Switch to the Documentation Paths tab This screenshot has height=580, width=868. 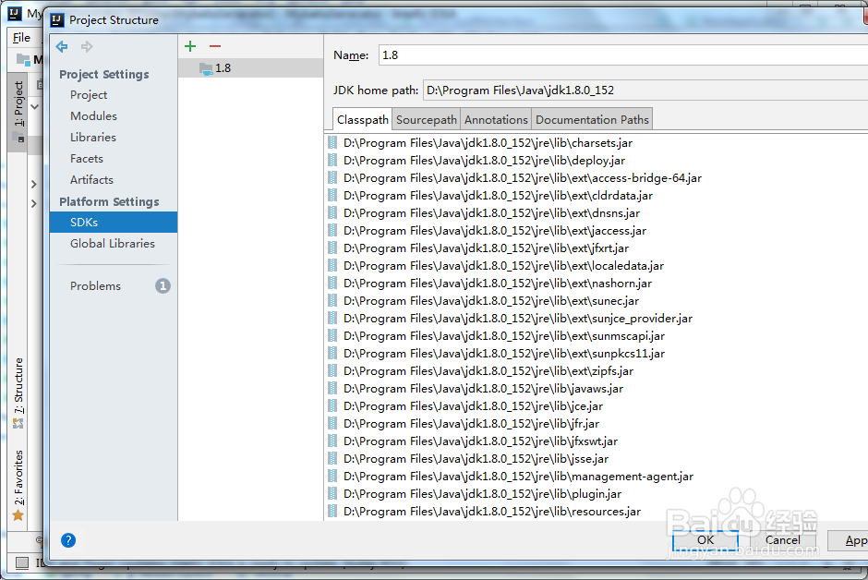pos(592,119)
